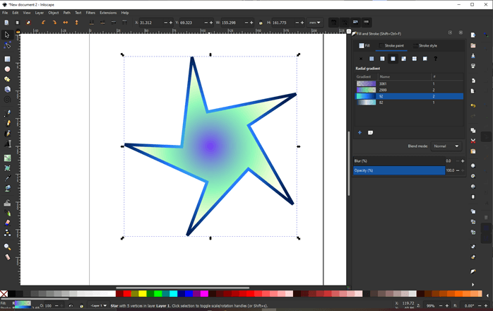Open the Filters menu
This screenshot has height=311, width=493.
pyautogui.click(x=90, y=13)
